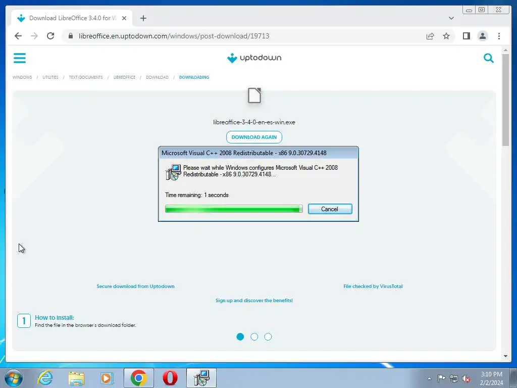This screenshot has height=388, width=517.
Task: Click the Visual C++ dialog title bar
Action: click(258, 153)
